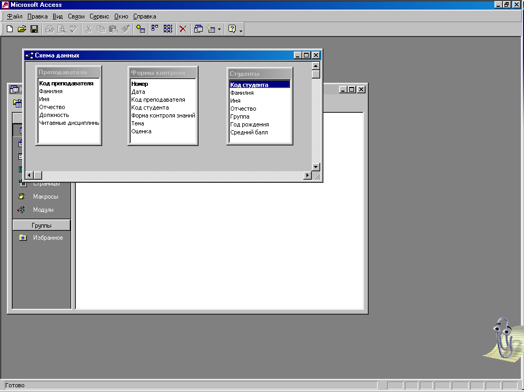Click the Схема данных vertical scrollbar down arrow

[x=316, y=166]
